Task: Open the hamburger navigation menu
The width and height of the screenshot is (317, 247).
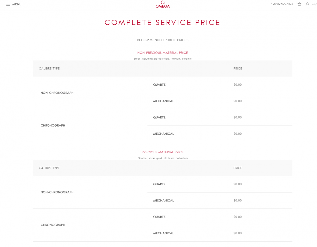Action: pyautogui.click(x=8, y=4)
